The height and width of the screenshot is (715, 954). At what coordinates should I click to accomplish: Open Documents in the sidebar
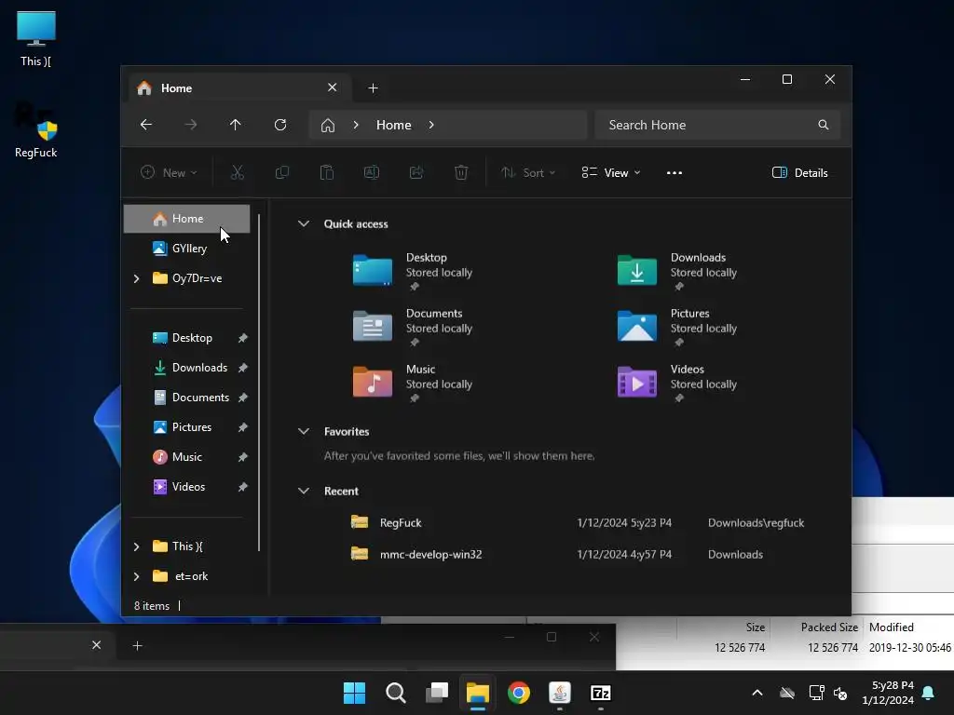click(200, 397)
